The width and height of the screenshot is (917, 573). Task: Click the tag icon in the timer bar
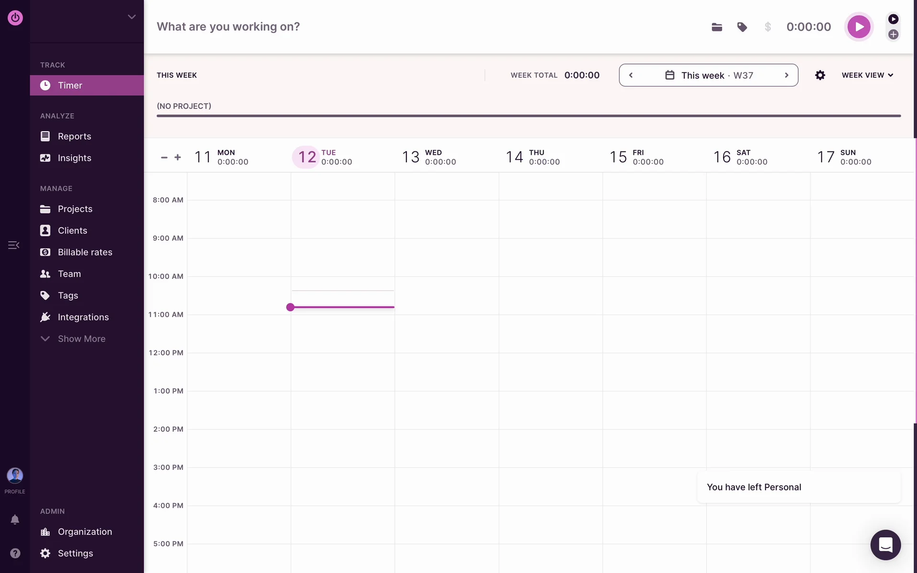[x=742, y=27]
